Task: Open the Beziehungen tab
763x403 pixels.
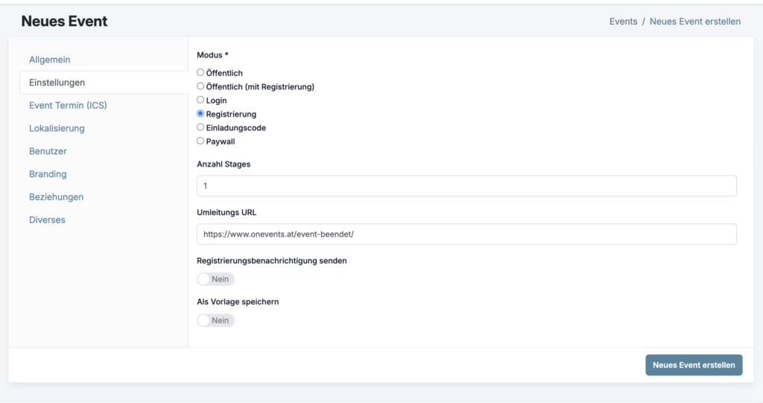Action: pos(56,197)
